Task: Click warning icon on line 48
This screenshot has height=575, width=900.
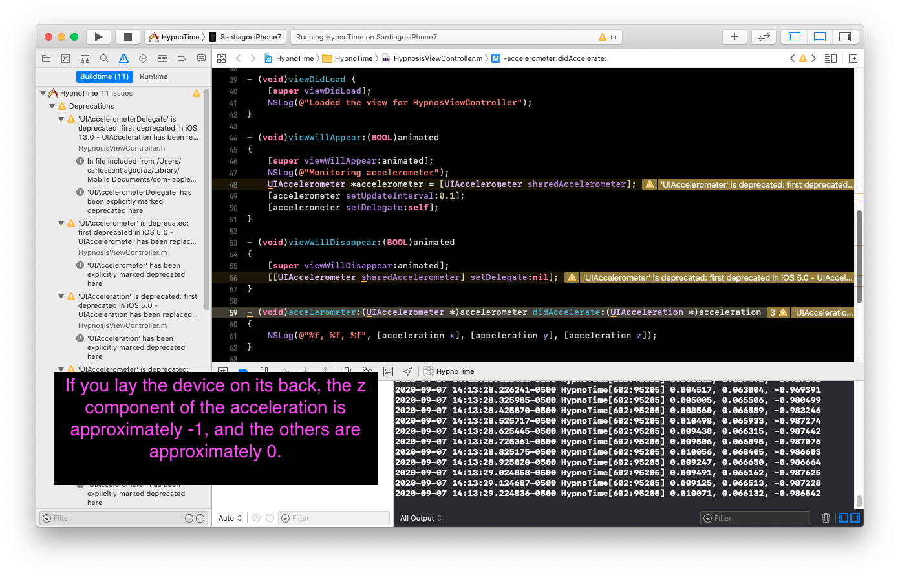Action: point(649,184)
